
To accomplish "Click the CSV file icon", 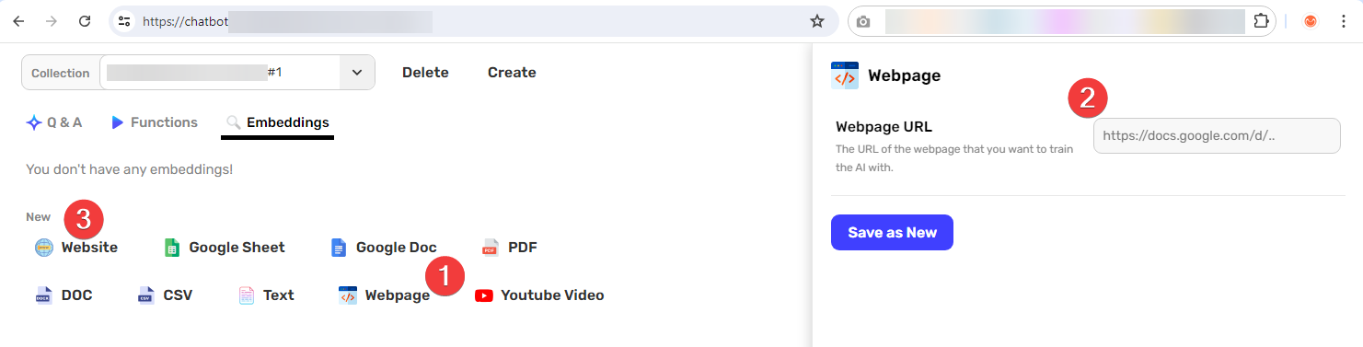I will pos(145,295).
